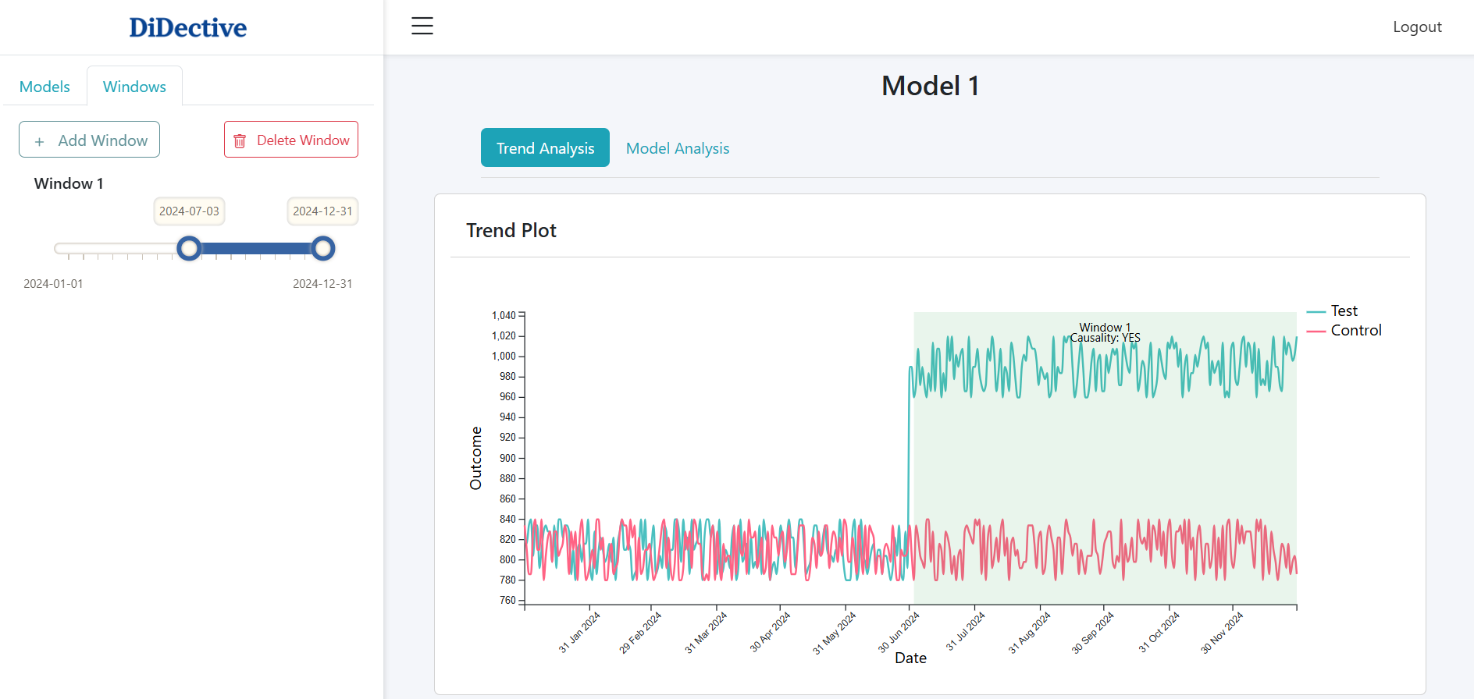Switch to the Models tab
Image resolution: width=1474 pixels, height=699 pixels.
click(45, 87)
